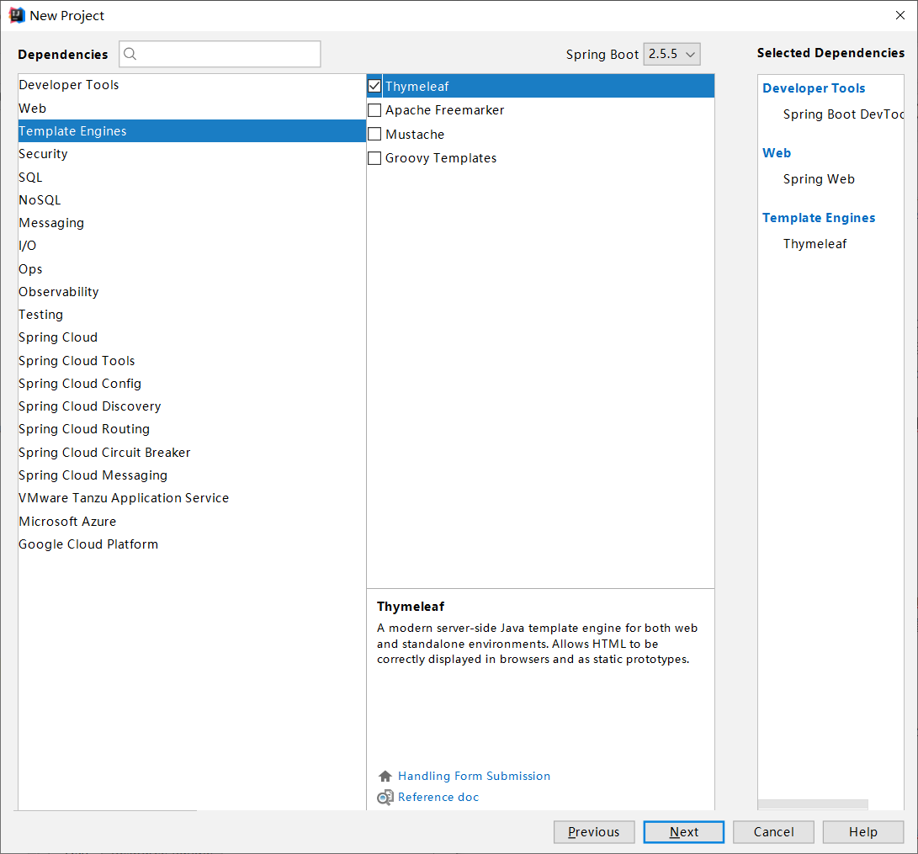The height and width of the screenshot is (854, 918).
Task: Choose the Ops category
Action: tap(192, 269)
